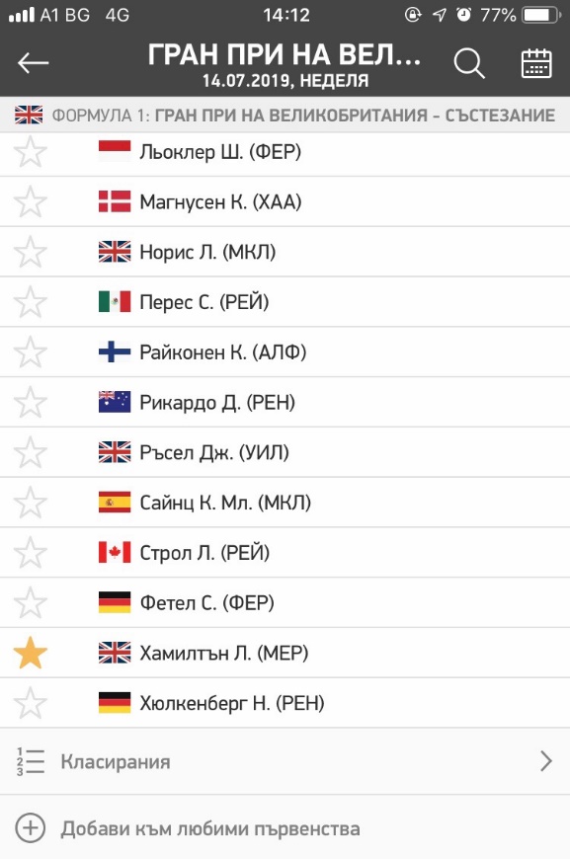This screenshot has height=859, width=570.
Task: Tap the back arrow icon
Action: (33, 63)
